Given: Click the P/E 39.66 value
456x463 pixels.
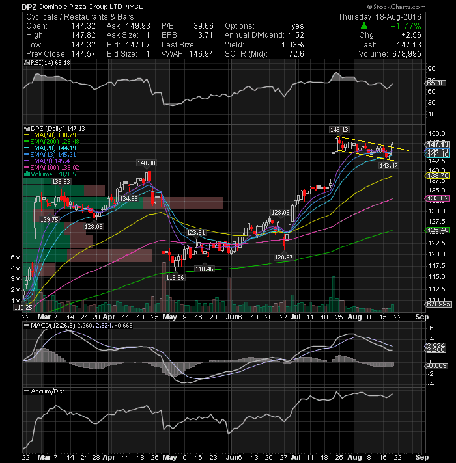Looking at the screenshot, I should 203,26.
